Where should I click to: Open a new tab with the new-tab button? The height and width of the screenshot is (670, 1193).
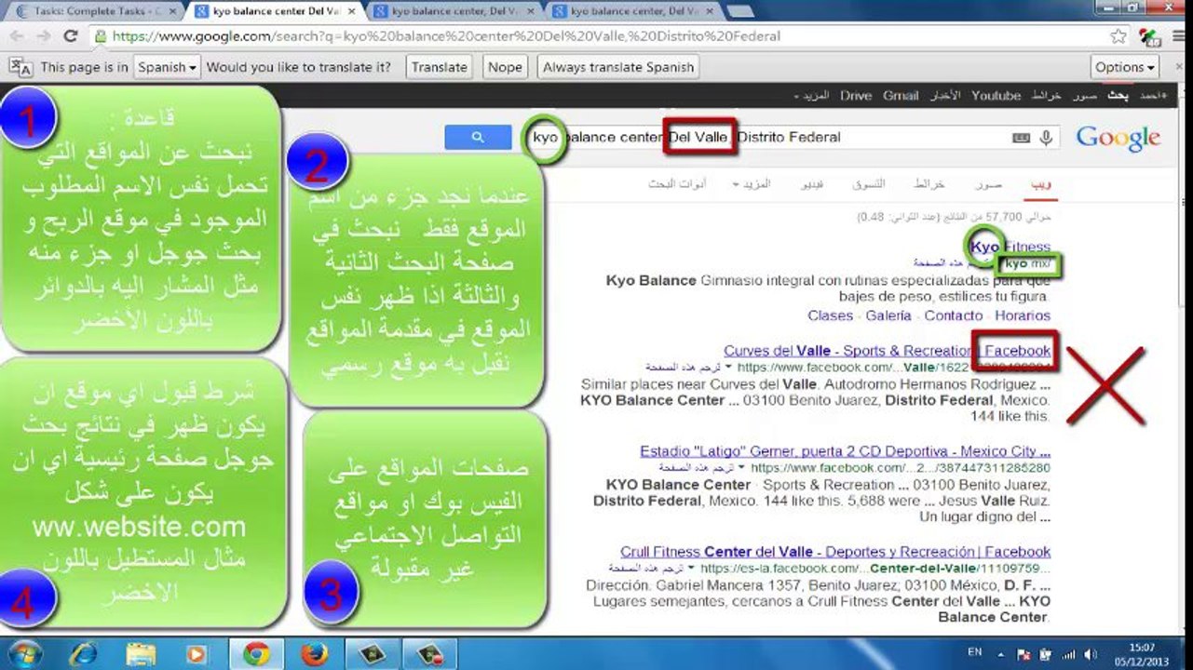pos(740,12)
